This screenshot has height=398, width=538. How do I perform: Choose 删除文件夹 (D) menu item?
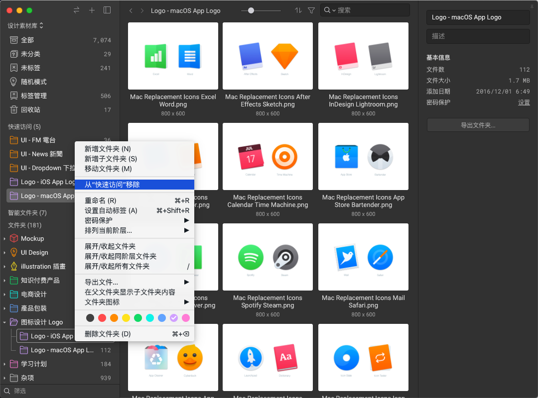click(134, 334)
